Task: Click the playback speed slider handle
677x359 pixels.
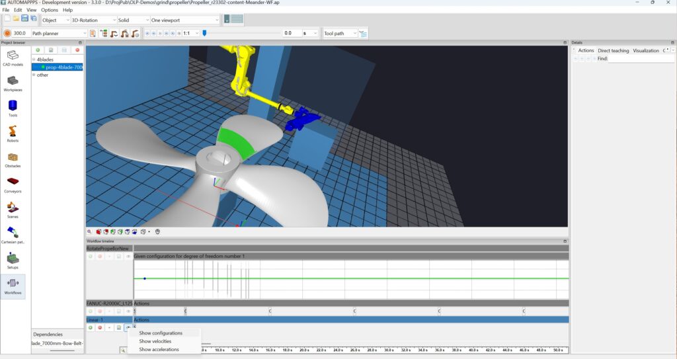Action: pyautogui.click(x=205, y=33)
